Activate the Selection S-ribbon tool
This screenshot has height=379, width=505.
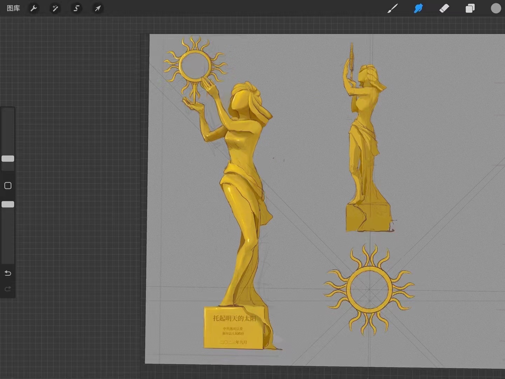click(76, 8)
